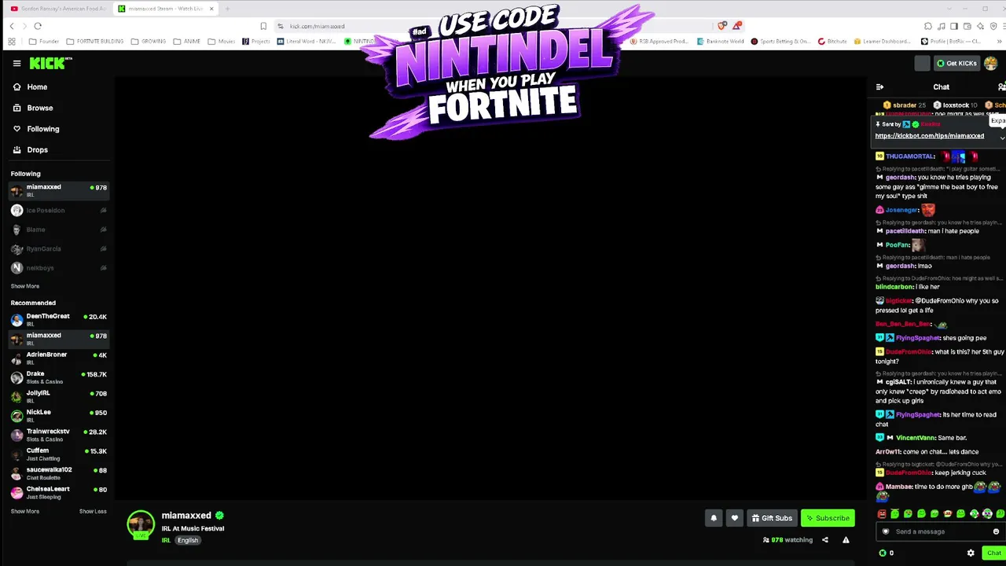Screen dimensions: 1006x566
Task: Open a new browser tab
Action: tap(227, 9)
